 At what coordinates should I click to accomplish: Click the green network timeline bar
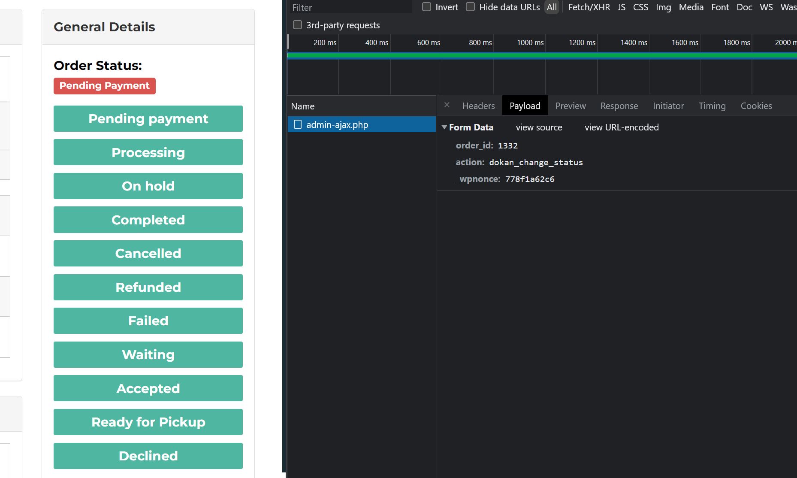(542, 55)
